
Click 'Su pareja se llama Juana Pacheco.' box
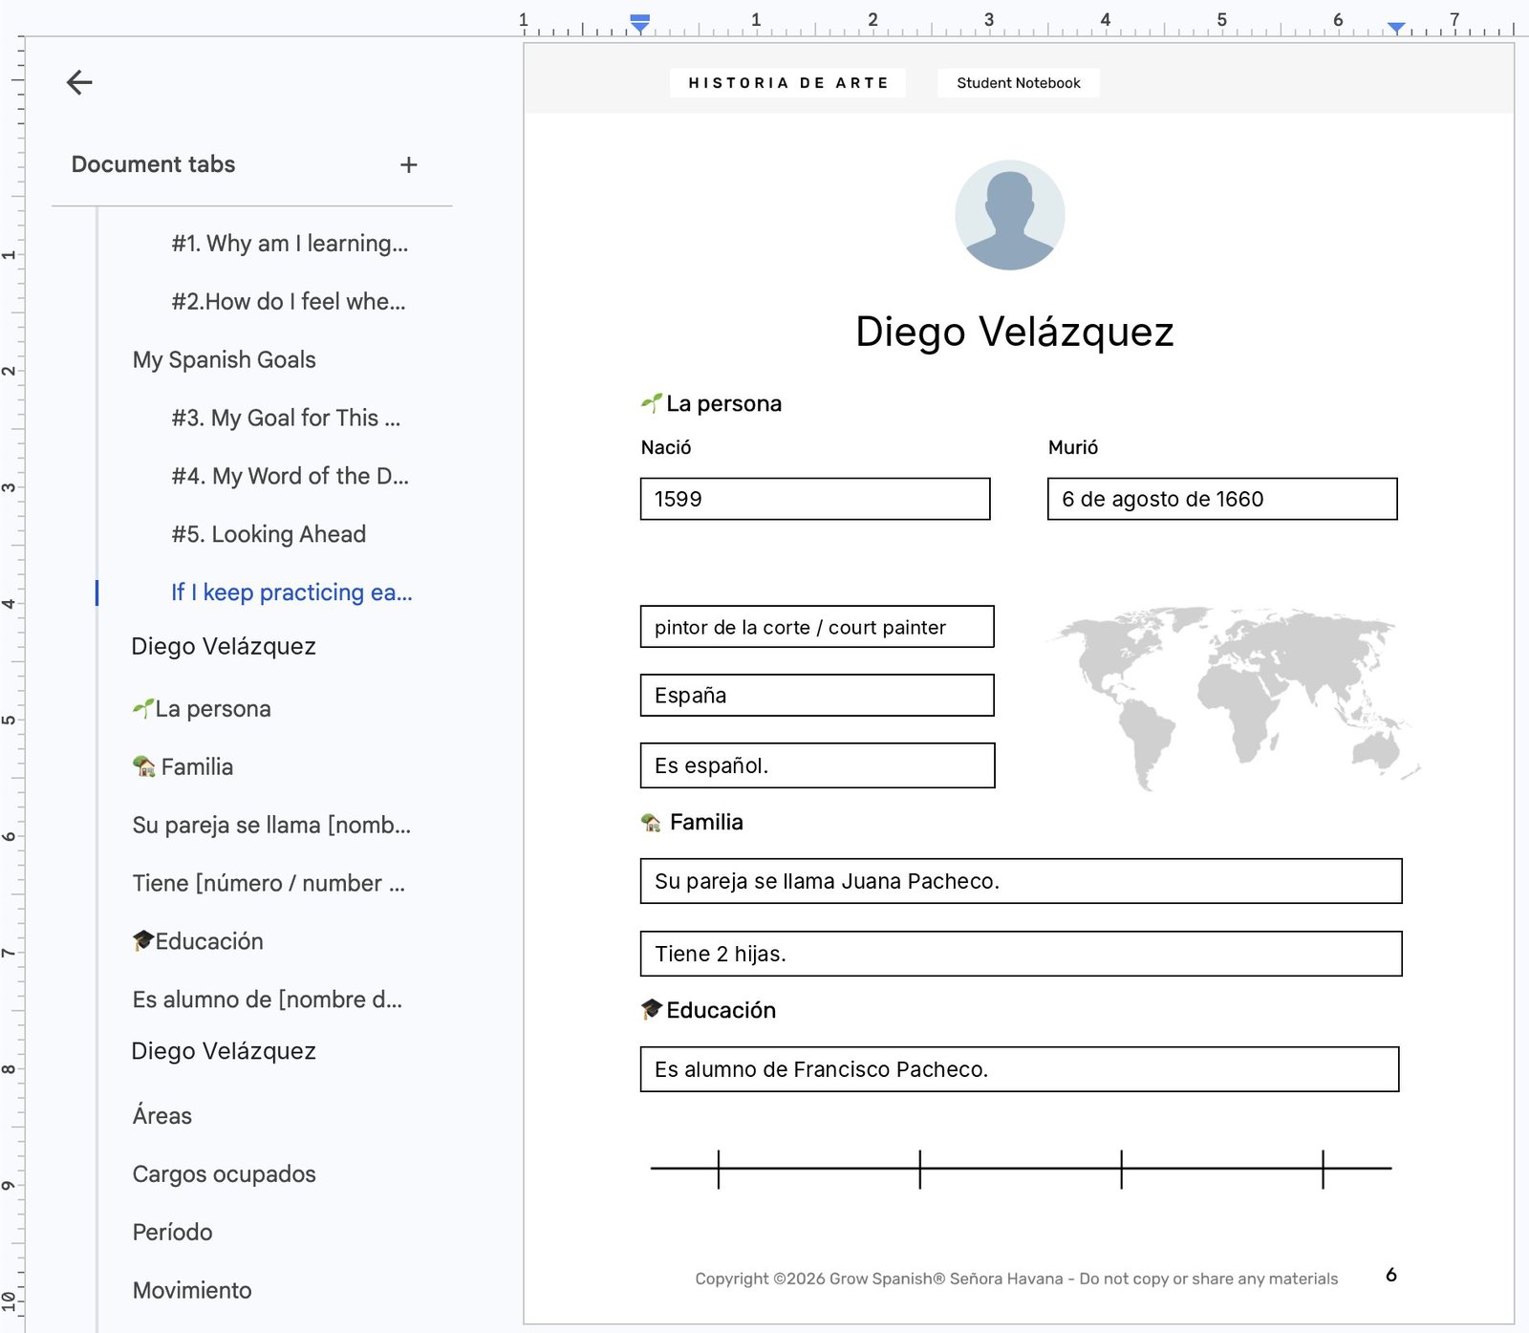tap(1021, 881)
